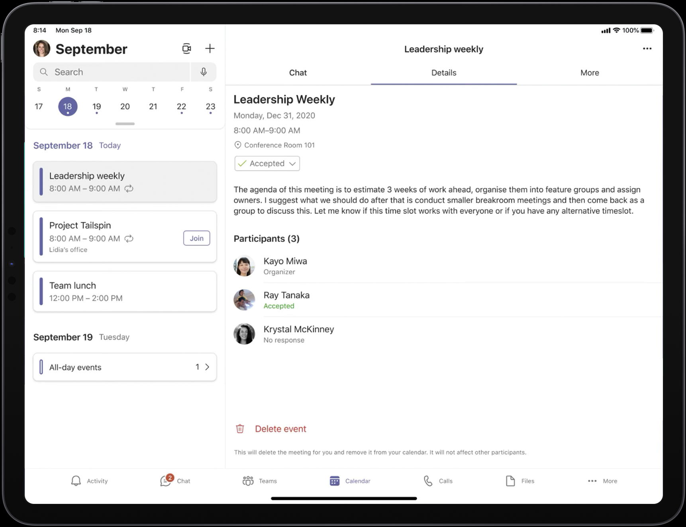Tap the microphone voice search icon
This screenshot has width=686, height=527.
[204, 72]
